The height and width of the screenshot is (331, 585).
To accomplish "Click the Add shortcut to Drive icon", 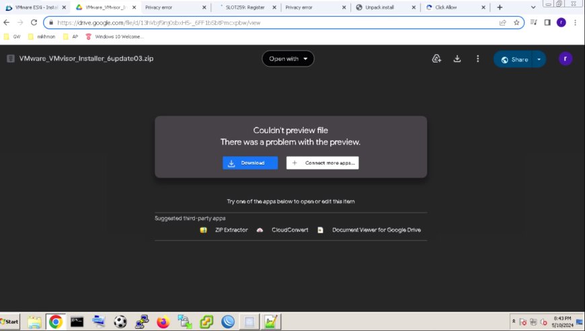I will 436,59.
